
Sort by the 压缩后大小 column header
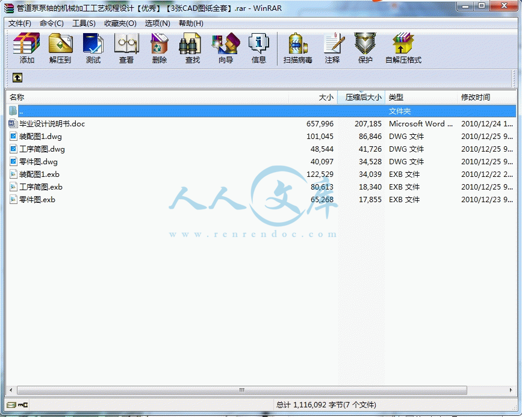[361, 97]
